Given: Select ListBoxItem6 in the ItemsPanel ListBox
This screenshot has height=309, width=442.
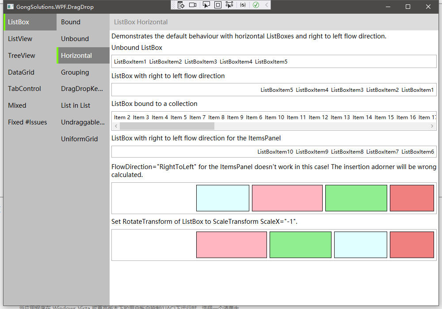Looking at the screenshot, I should point(418,152).
